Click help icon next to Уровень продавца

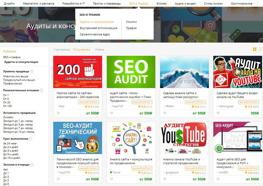(x=31, y=72)
